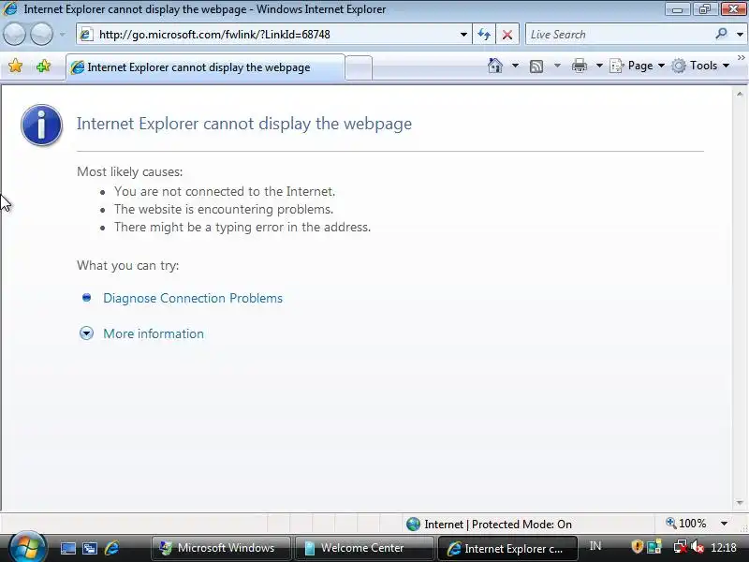Click the More information link text
The image size is (749, 562).
click(x=154, y=333)
